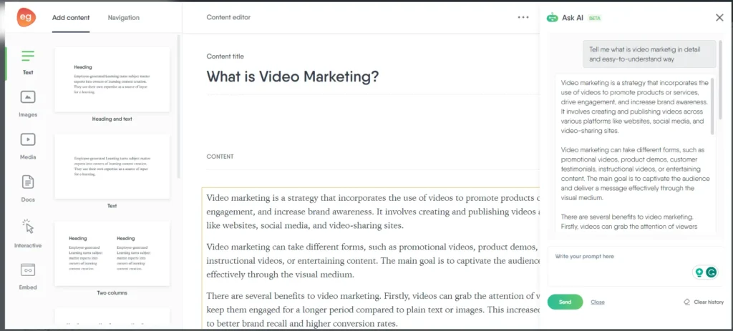Click the Two columns caption

tap(112, 292)
